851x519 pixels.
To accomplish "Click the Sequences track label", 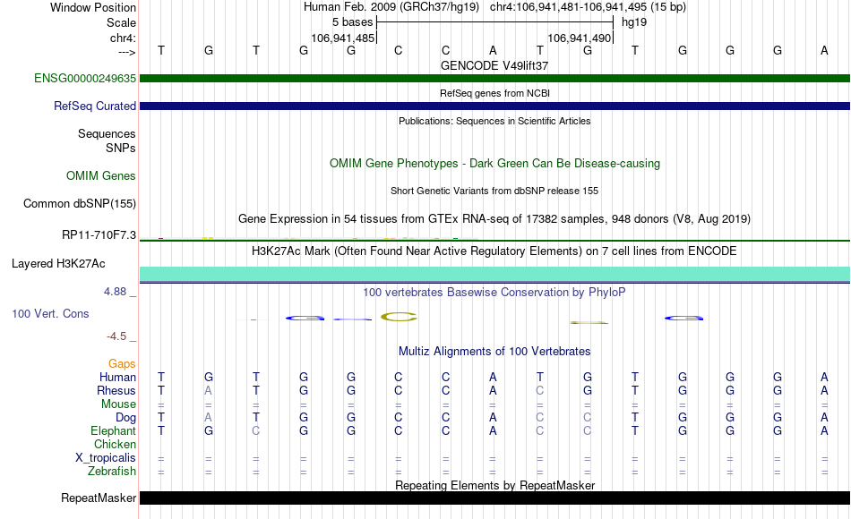I will [x=107, y=133].
